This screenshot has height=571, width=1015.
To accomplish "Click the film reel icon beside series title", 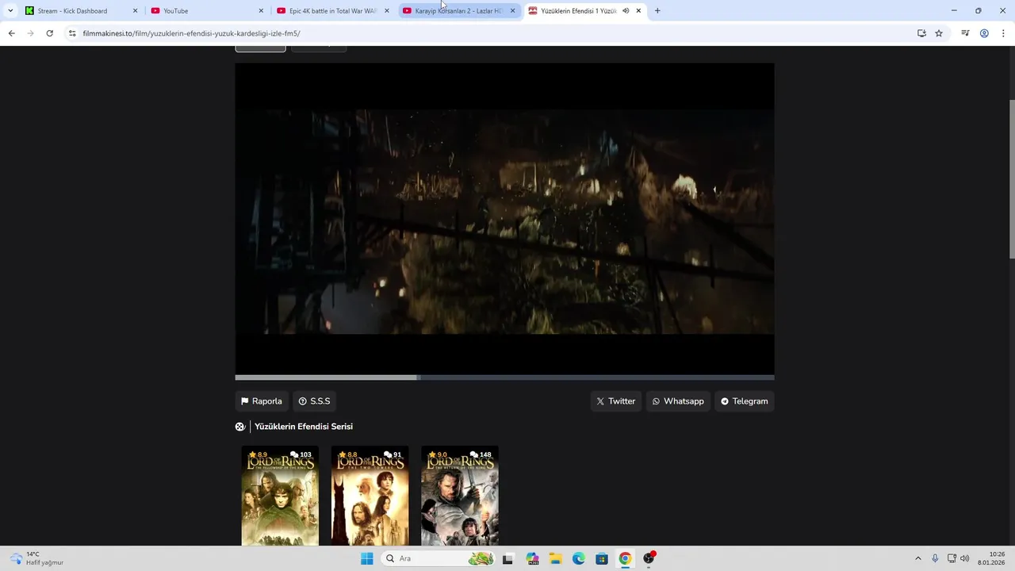I will (240, 427).
